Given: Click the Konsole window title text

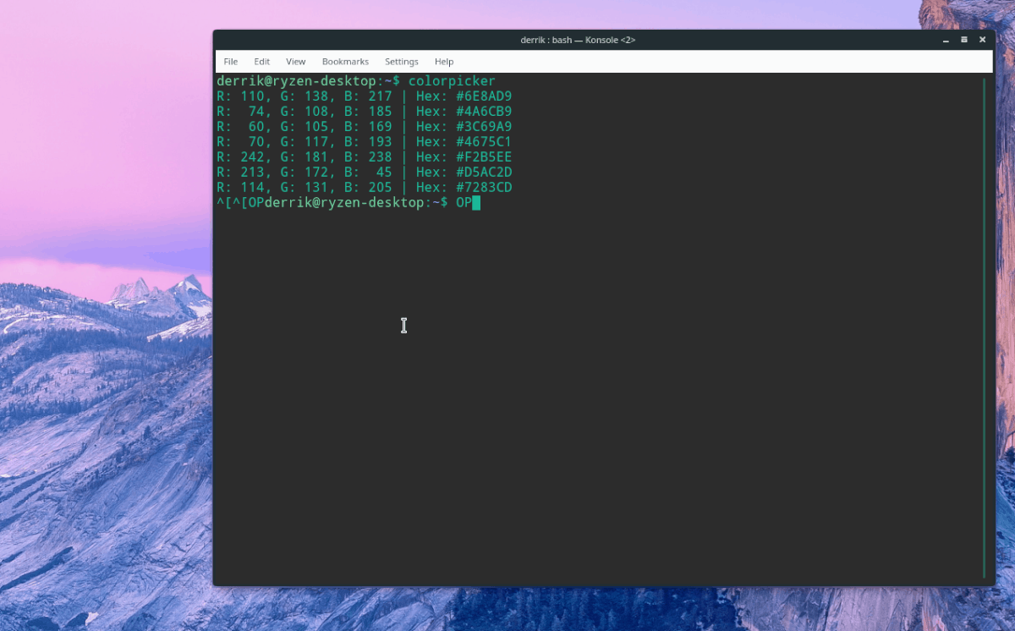Looking at the screenshot, I should (x=578, y=40).
